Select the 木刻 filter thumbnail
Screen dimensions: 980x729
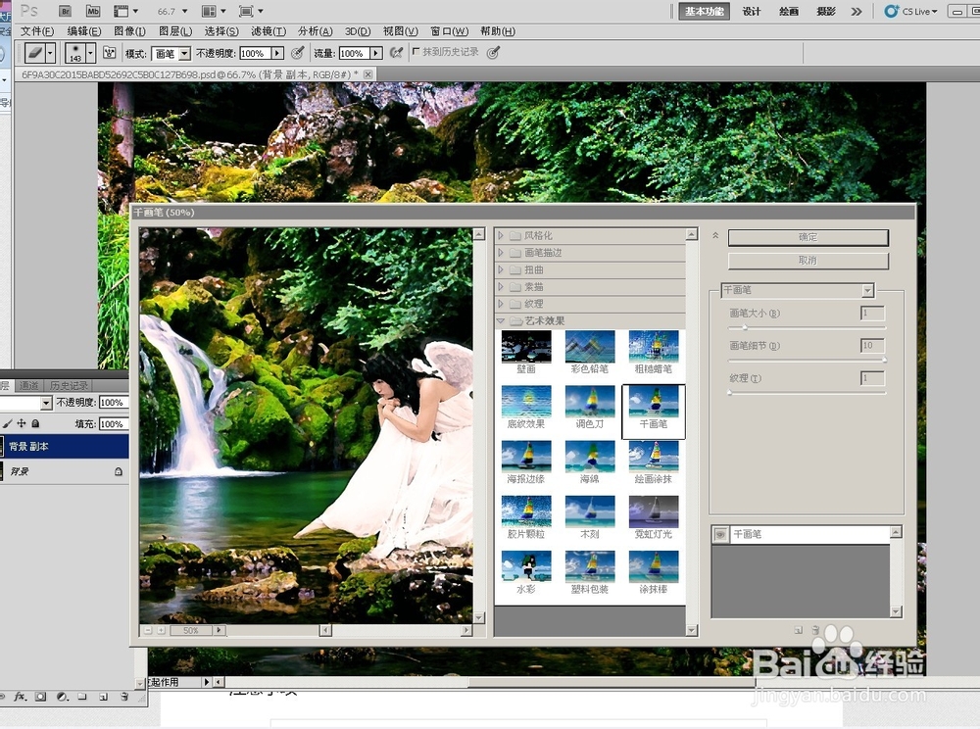coord(589,511)
